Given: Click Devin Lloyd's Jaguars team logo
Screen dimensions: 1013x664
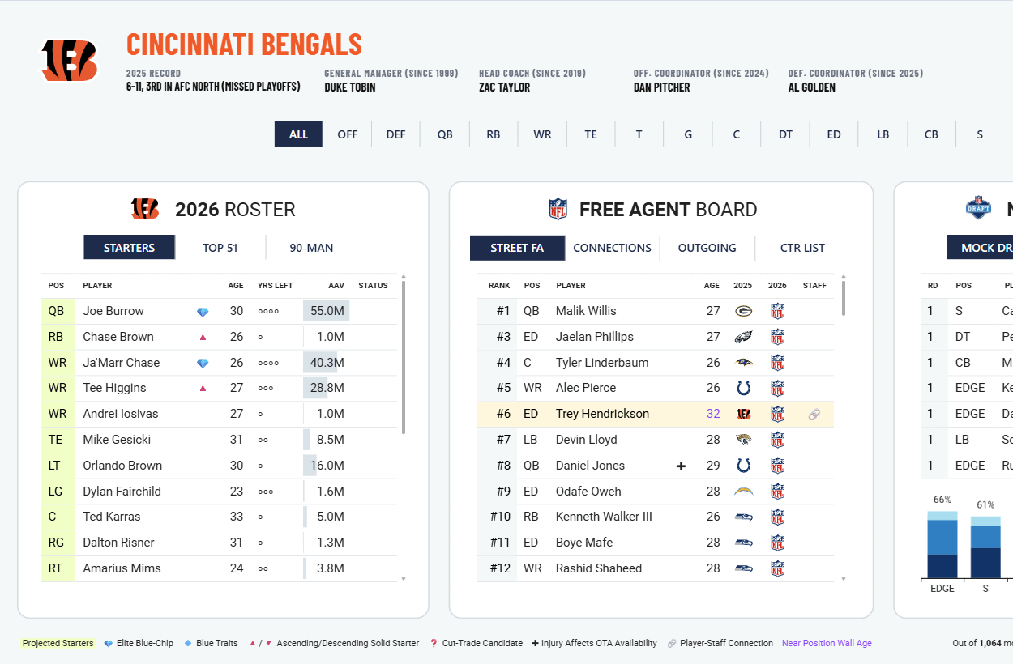Looking at the screenshot, I should pos(743,440).
